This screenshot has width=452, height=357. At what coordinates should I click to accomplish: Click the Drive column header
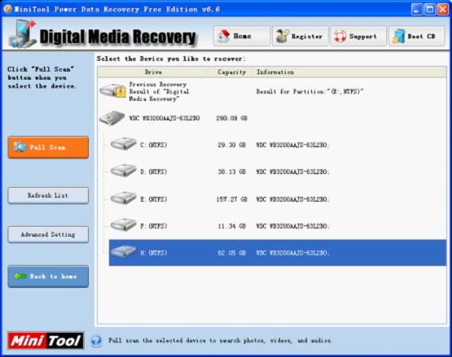click(x=153, y=72)
